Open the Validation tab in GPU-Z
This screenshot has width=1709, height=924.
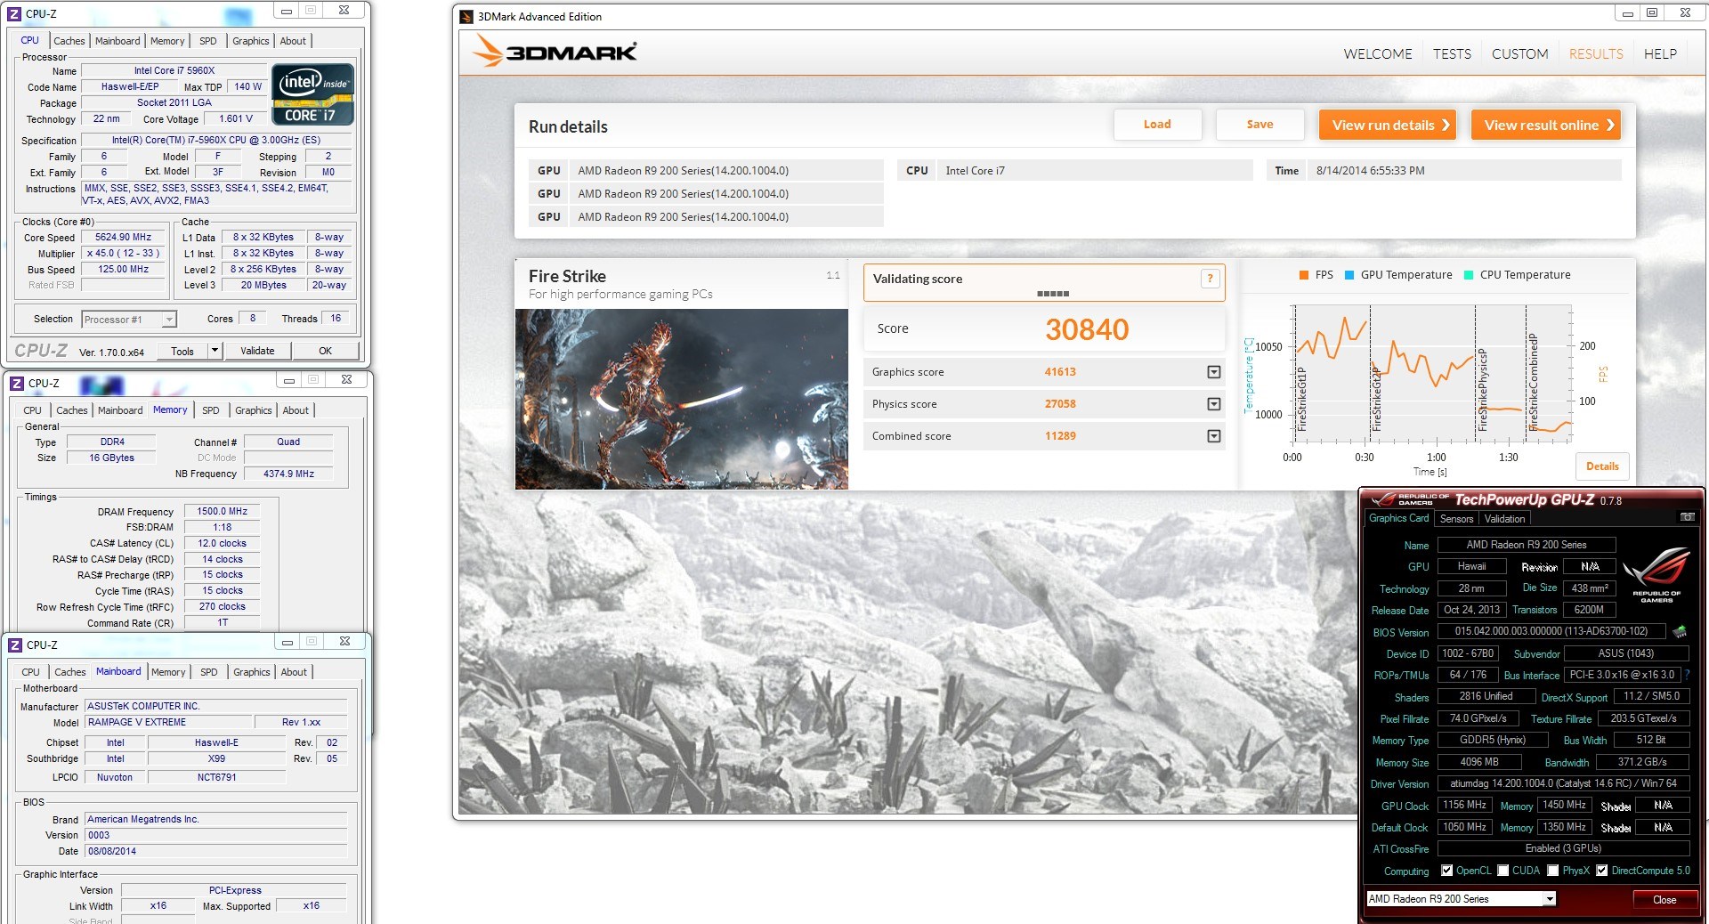[1504, 519]
